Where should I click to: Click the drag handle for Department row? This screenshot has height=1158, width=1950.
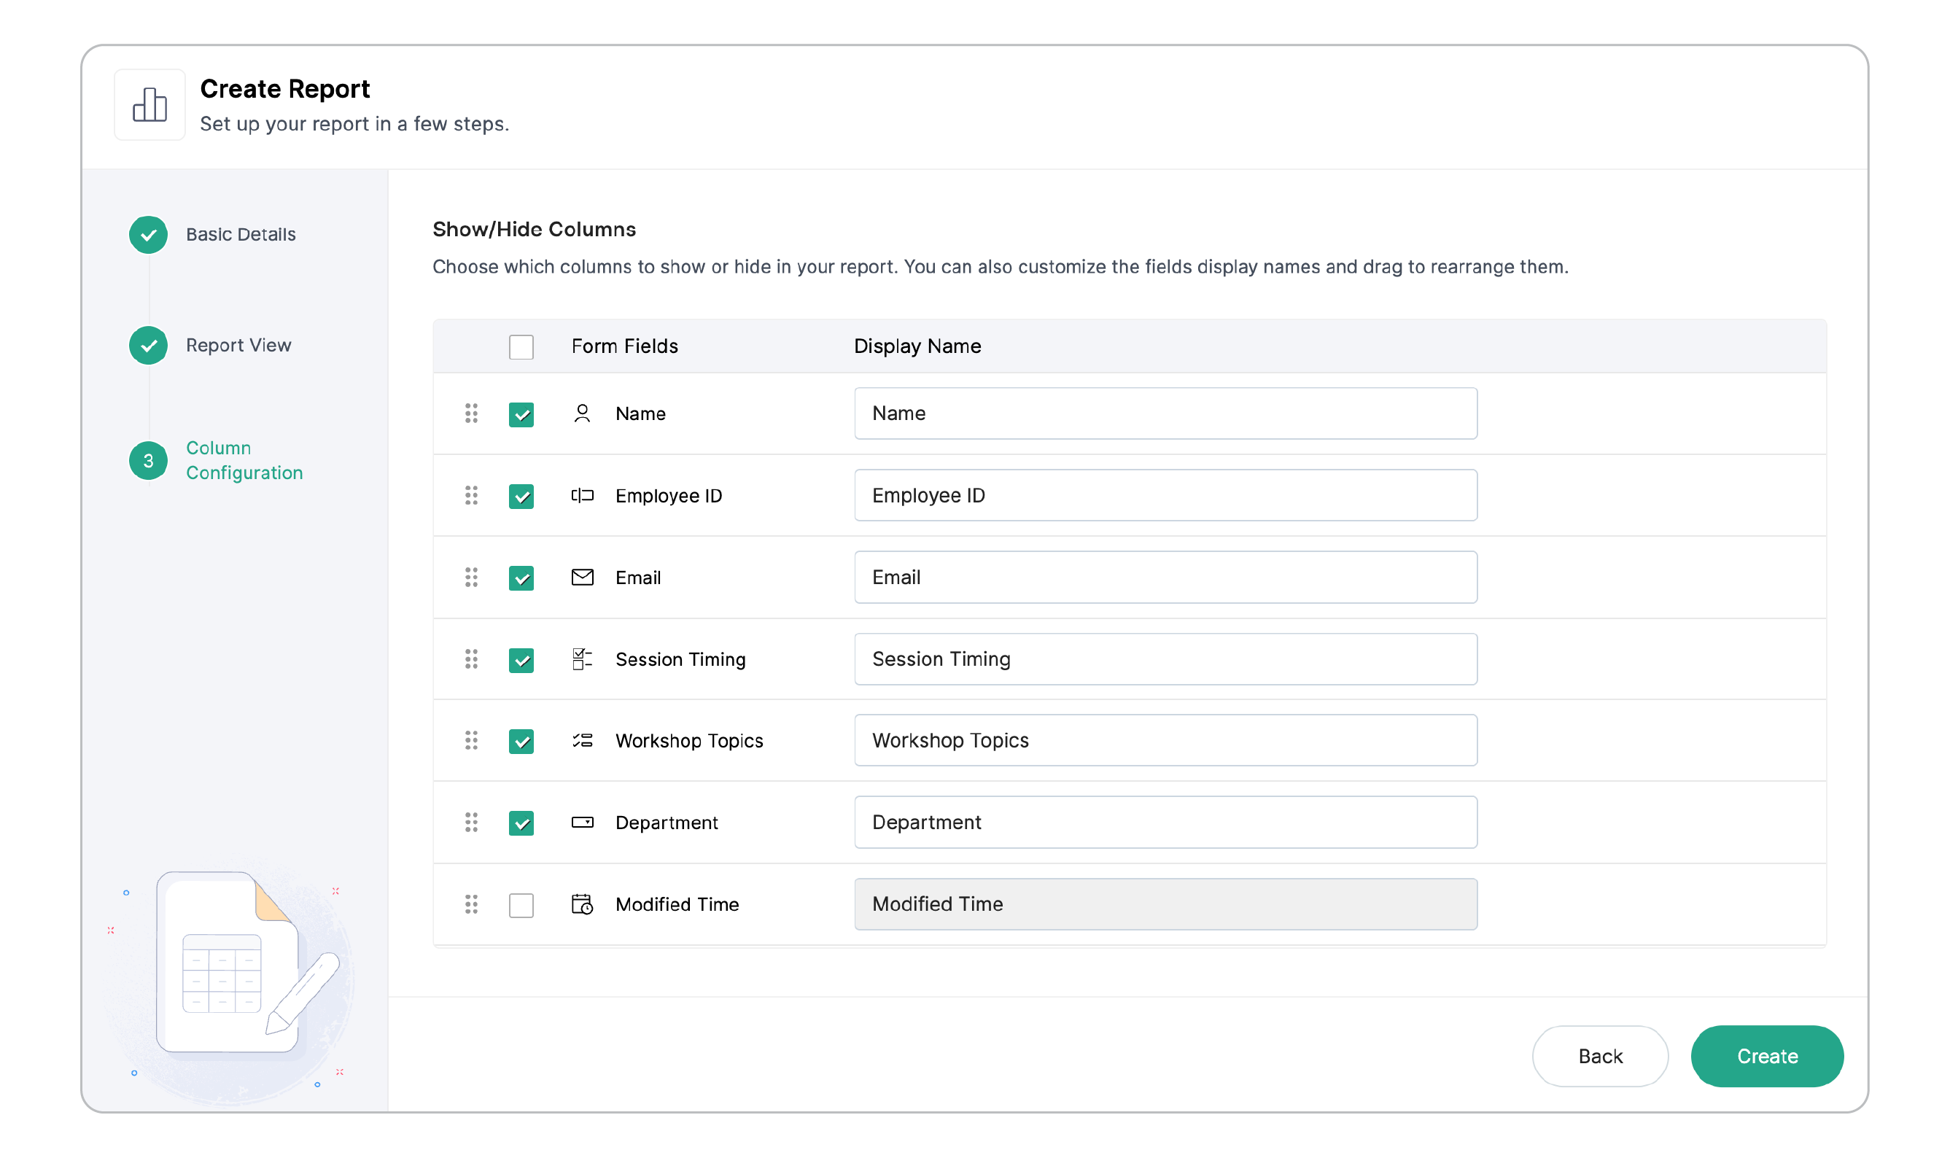point(471,823)
